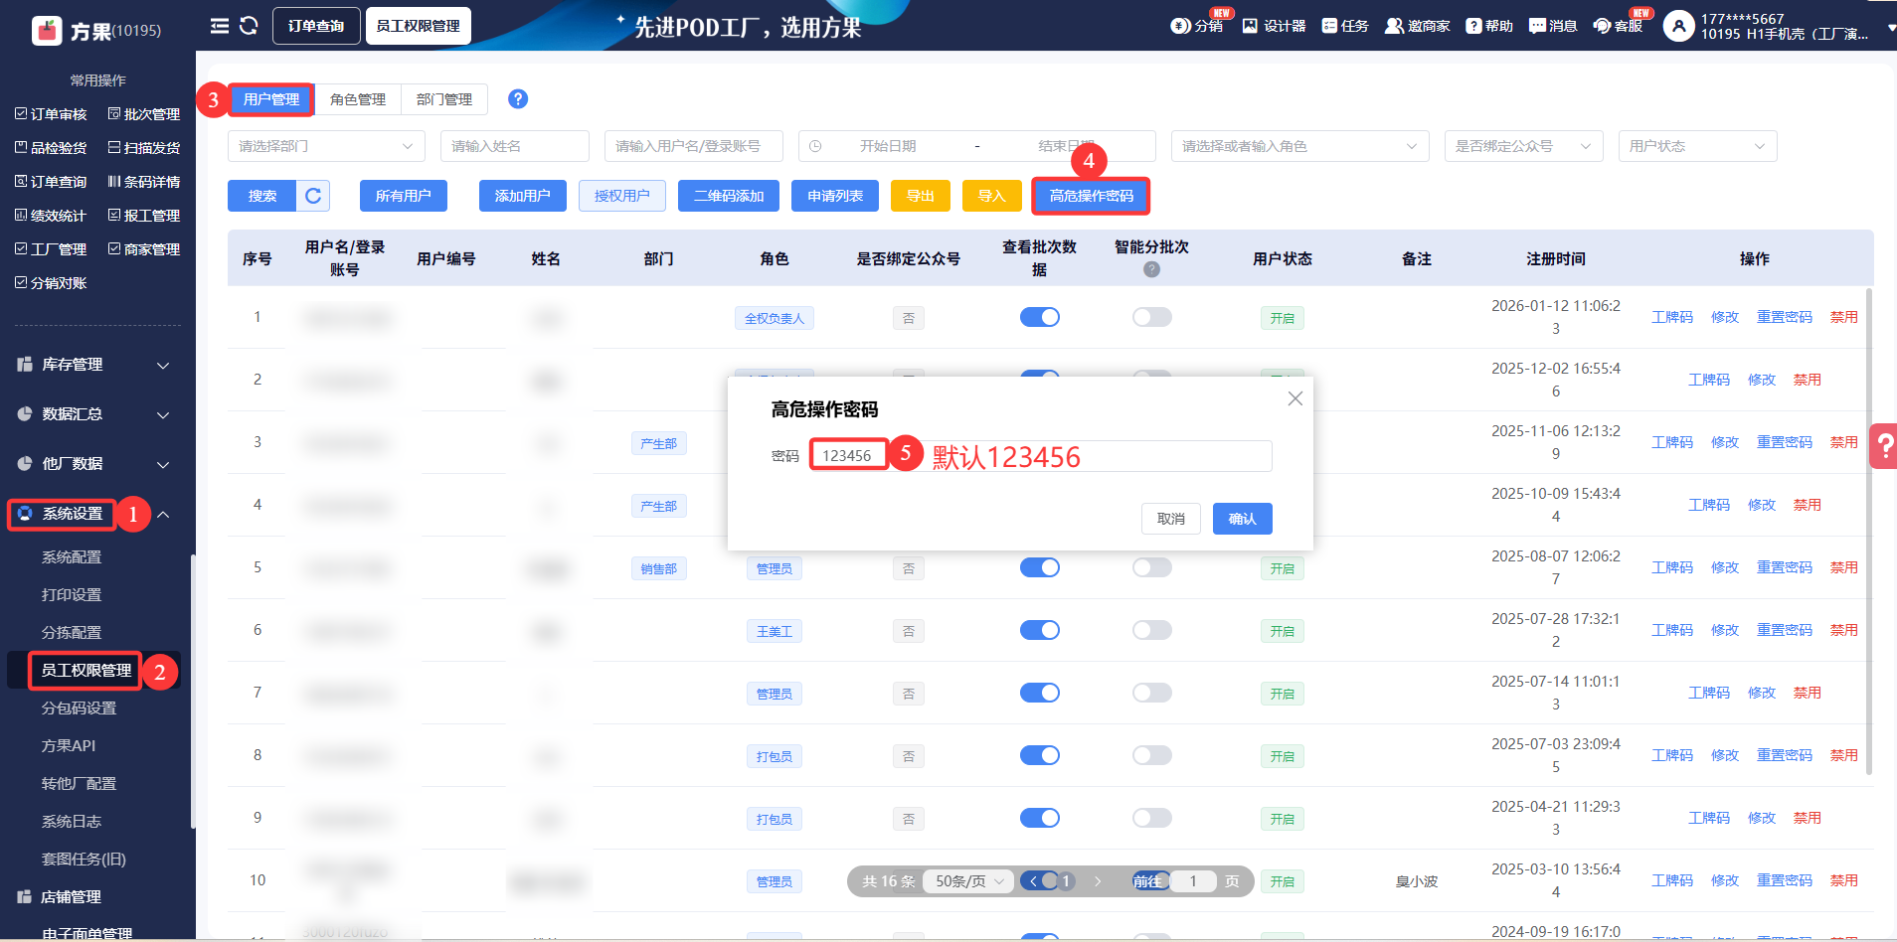Toggle 智能分批次 switch for row 8
1897x942 pixels.
click(1152, 755)
